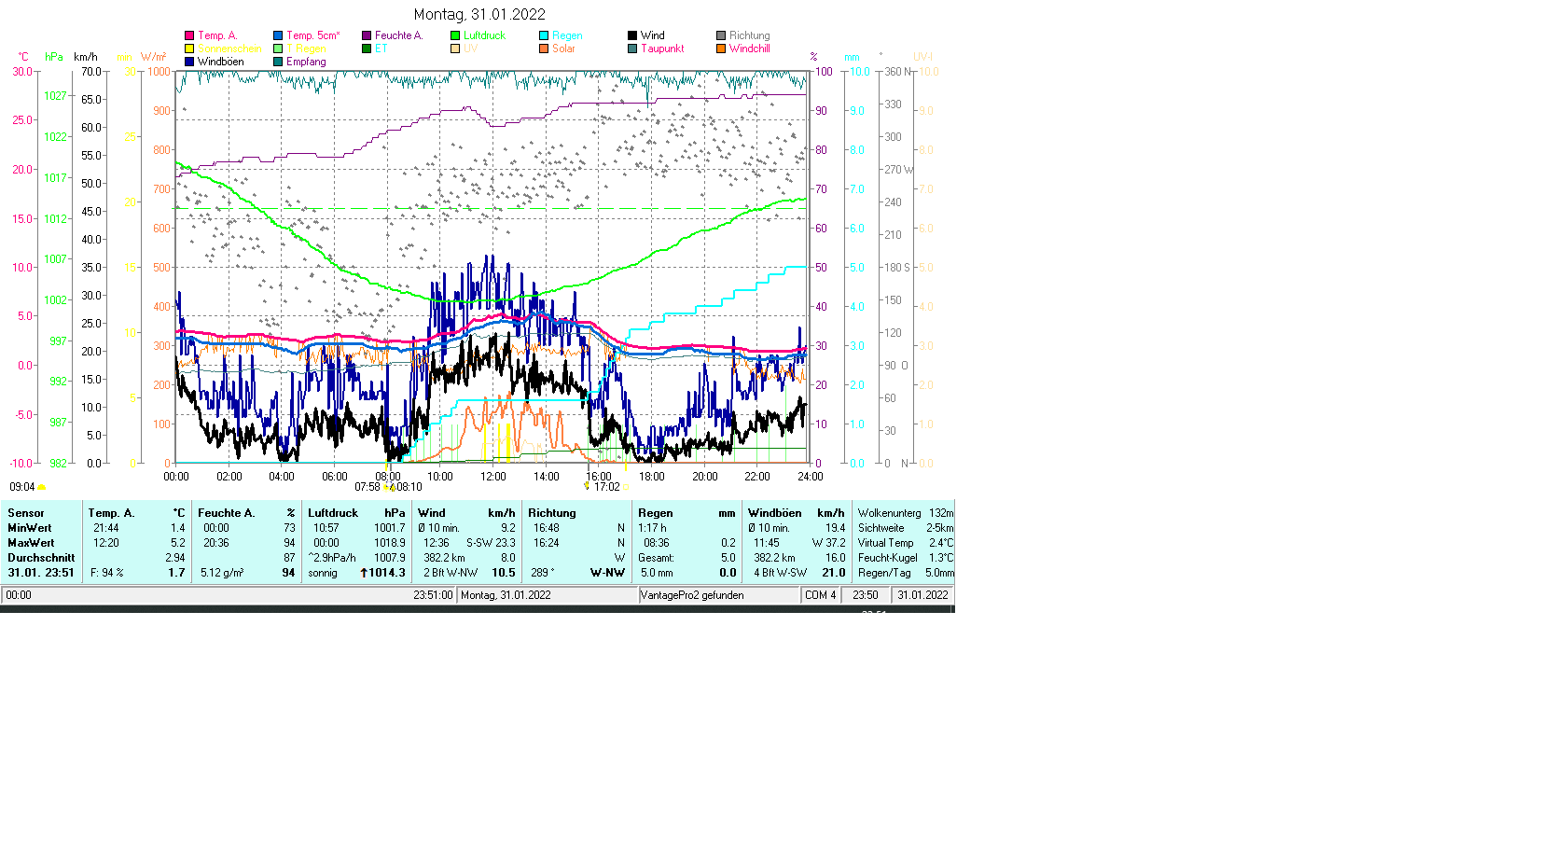This screenshot has height=848, width=1567.
Task: Toggle the Taupunkt series in the legend
Action: (x=662, y=49)
